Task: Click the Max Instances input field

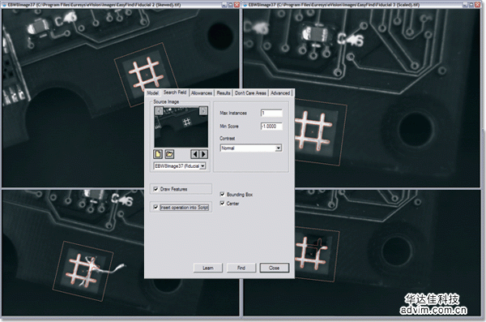Action: pos(271,113)
